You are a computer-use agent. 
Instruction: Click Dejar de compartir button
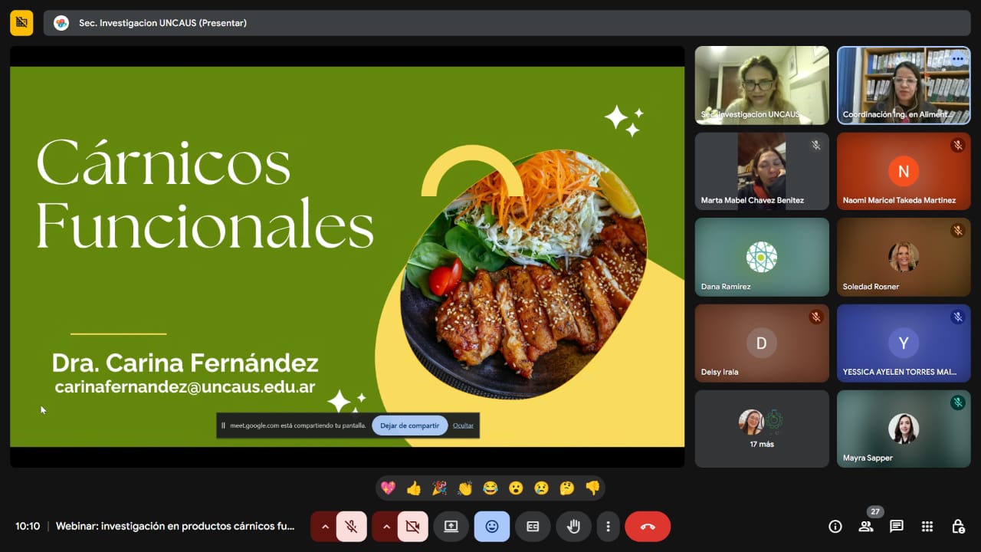[x=410, y=426]
